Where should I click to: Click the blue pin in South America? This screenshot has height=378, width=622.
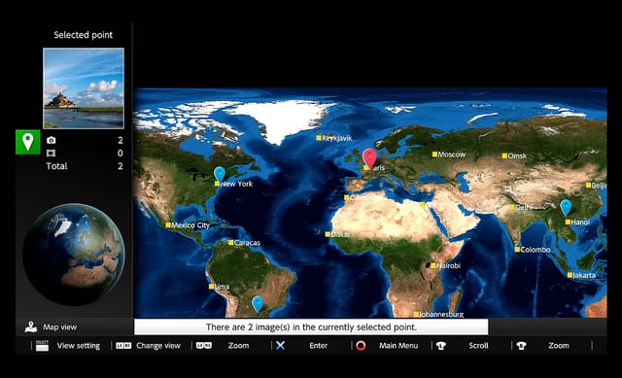(x=258, y=304)
